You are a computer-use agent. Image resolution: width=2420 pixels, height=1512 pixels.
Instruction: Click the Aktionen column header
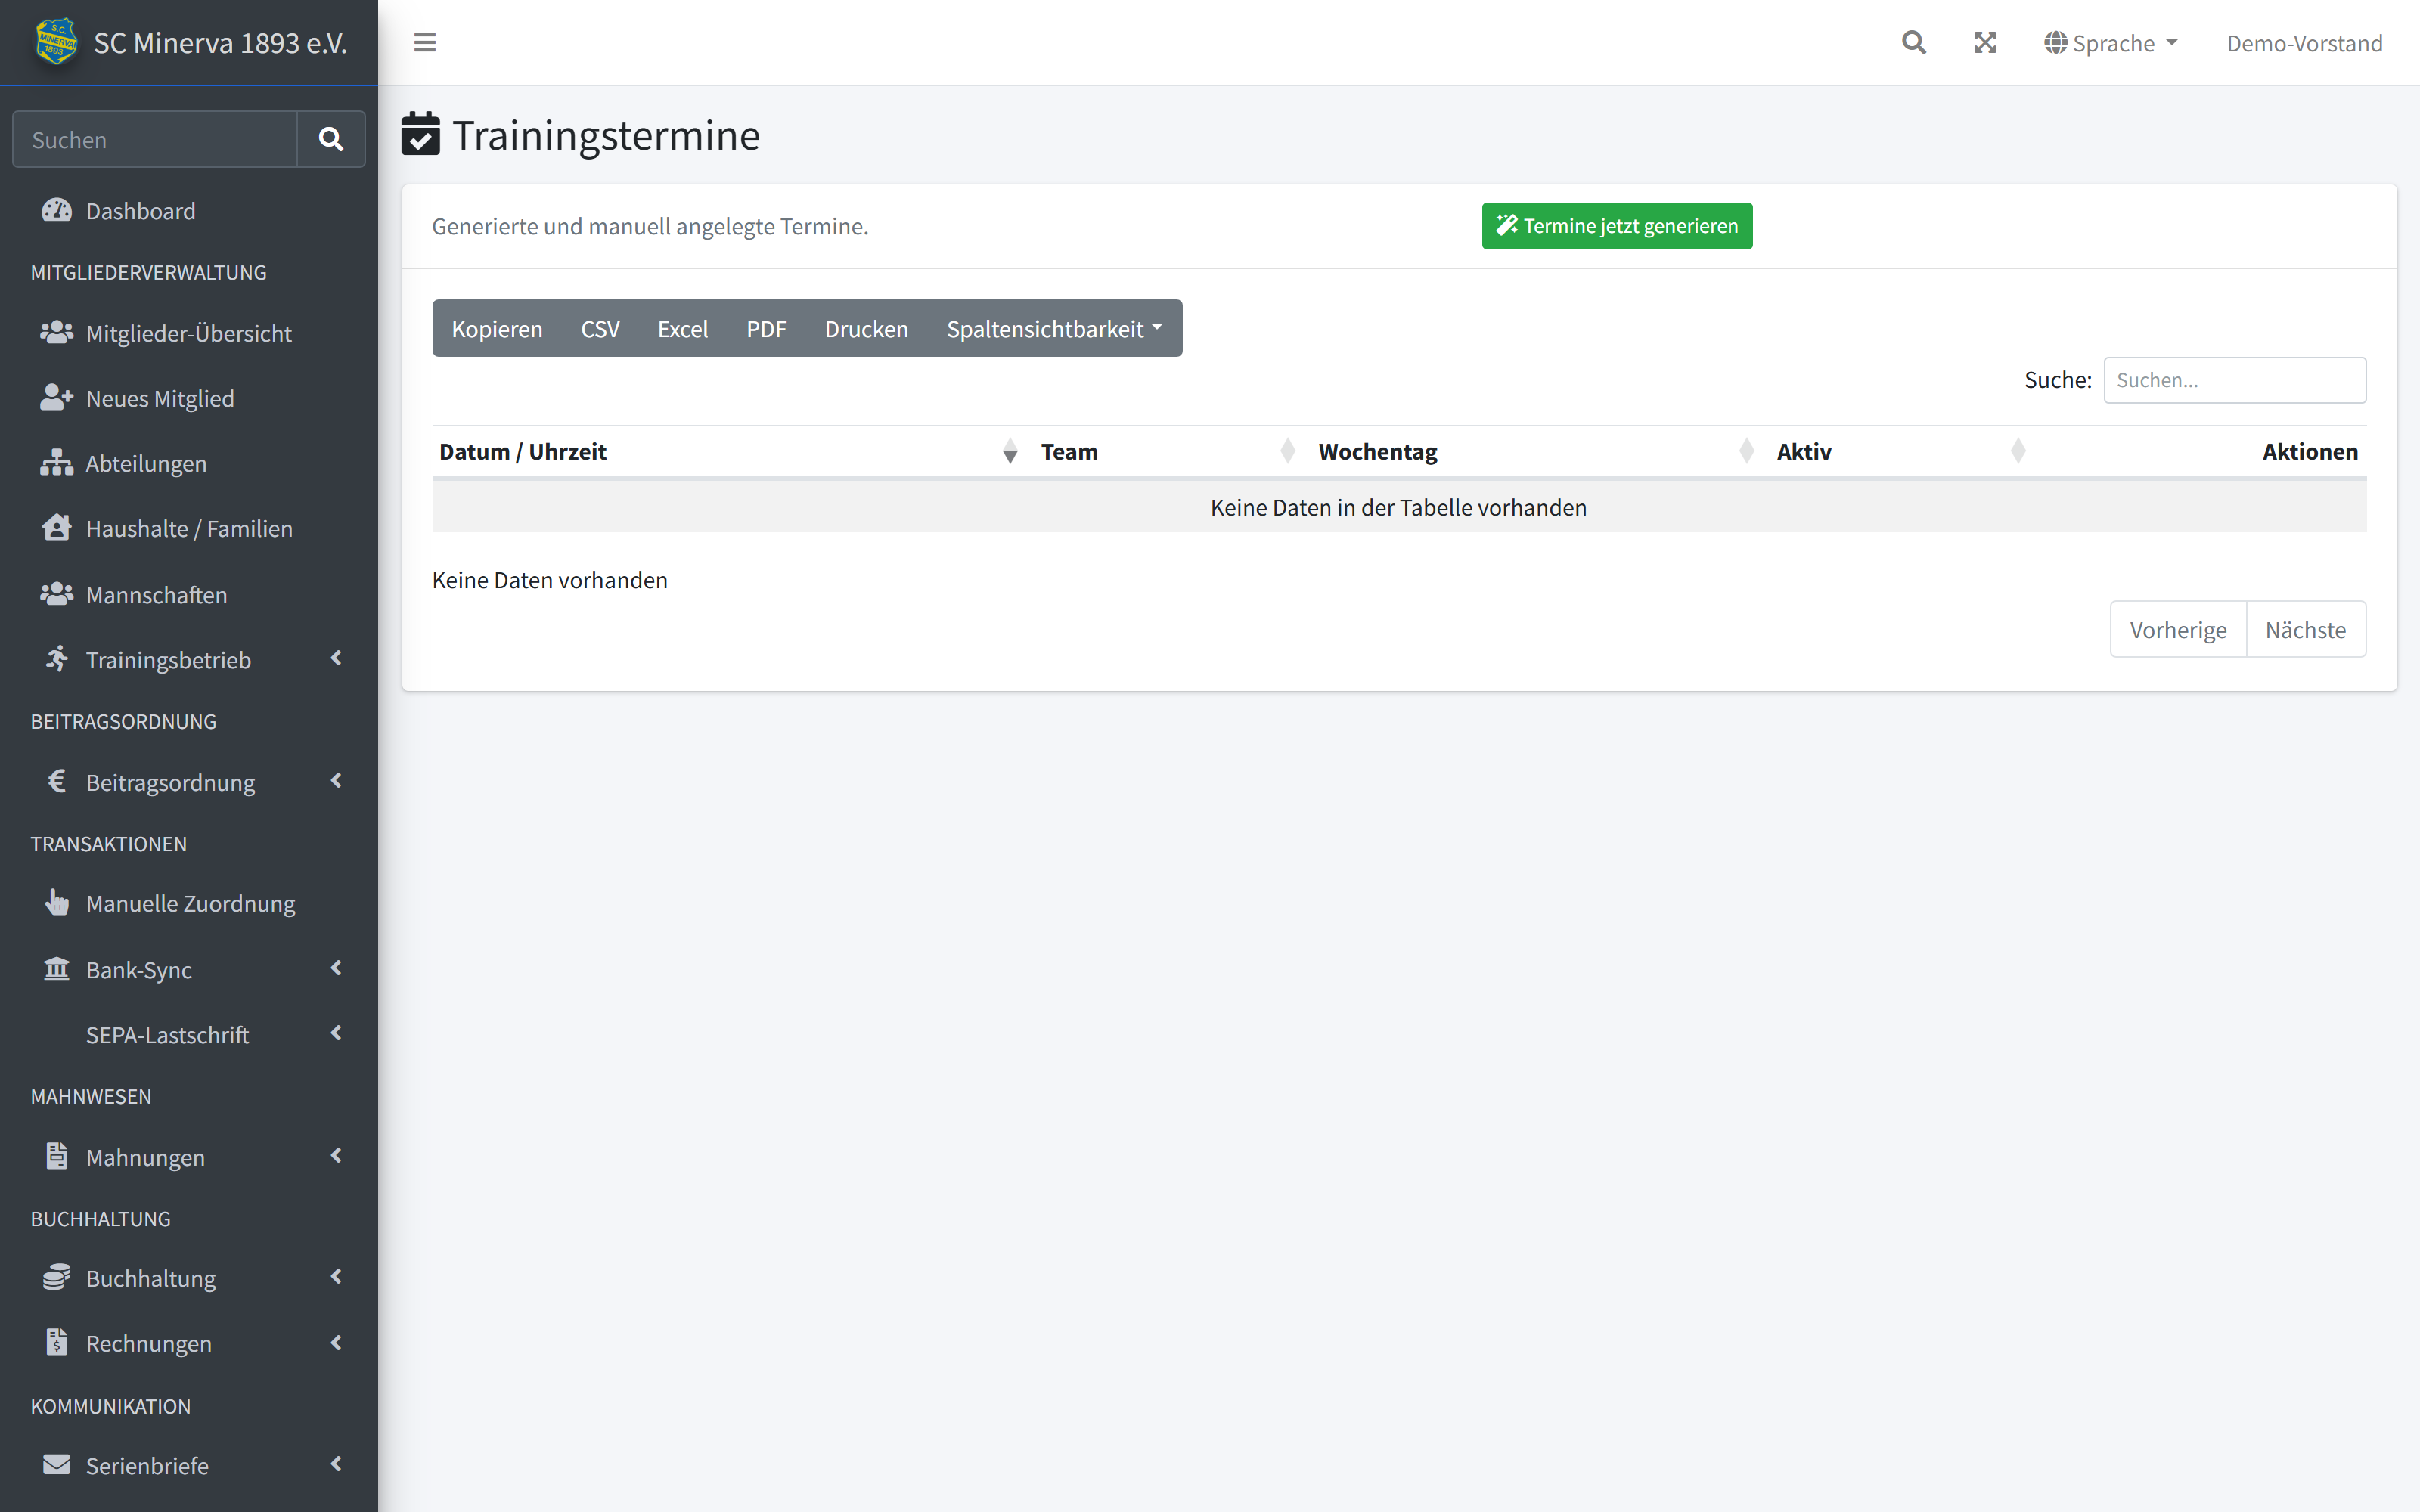[2309, 451]
